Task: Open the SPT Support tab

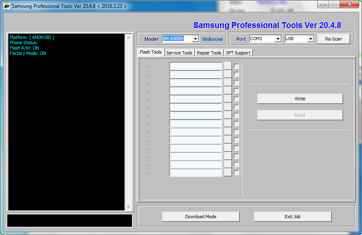Action: click(238, 53)
